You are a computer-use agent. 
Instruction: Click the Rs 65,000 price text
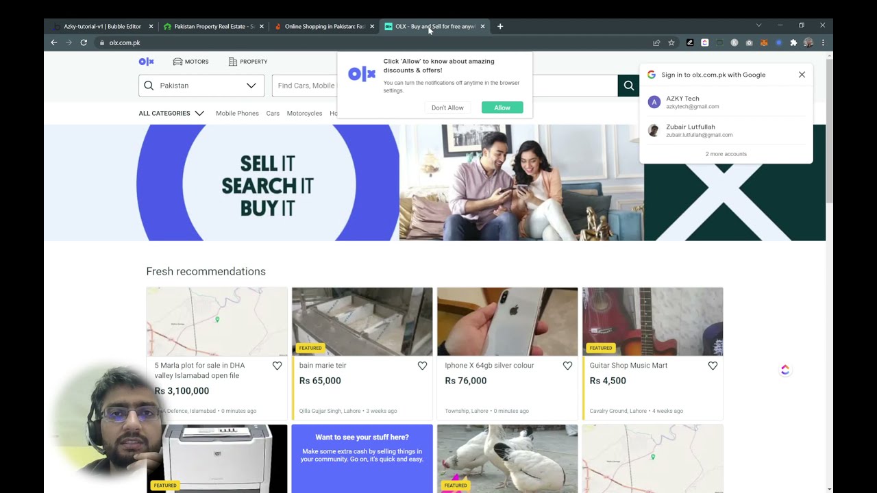(x=320, y=381)
